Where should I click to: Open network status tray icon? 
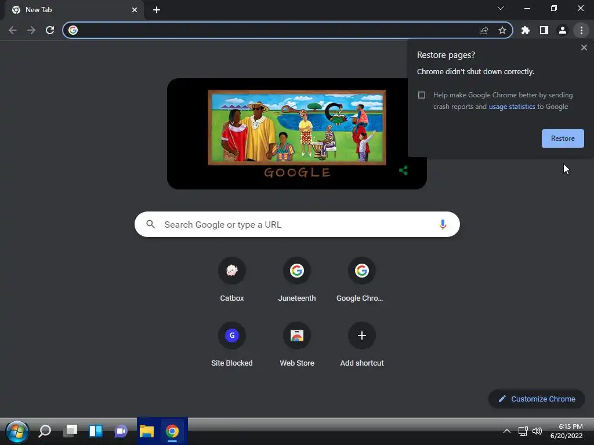523,431
